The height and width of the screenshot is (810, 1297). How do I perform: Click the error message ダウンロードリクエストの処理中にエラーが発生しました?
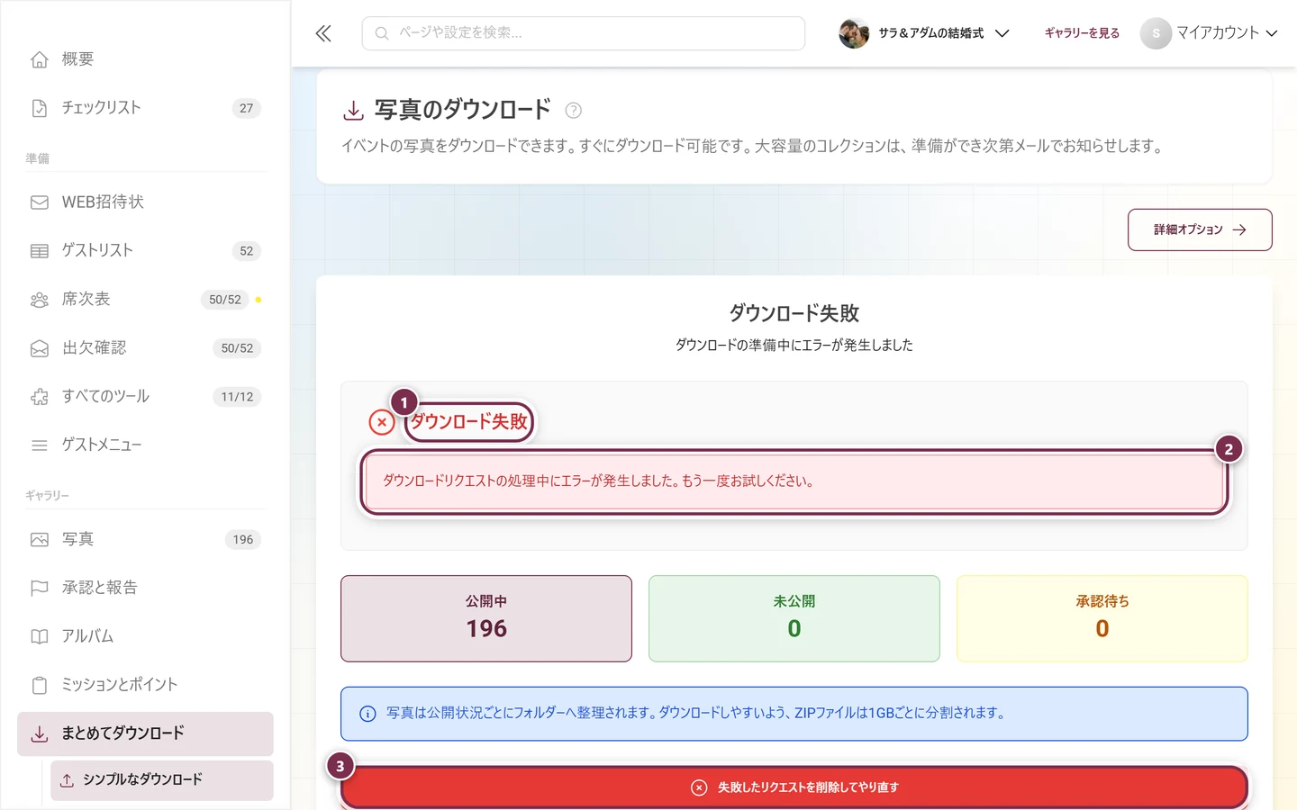tap(794, 481)
